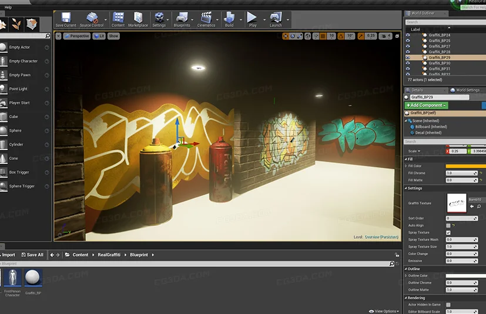
Task: Open the rotation snap 10° dropdown
Action: coord(350,36)
